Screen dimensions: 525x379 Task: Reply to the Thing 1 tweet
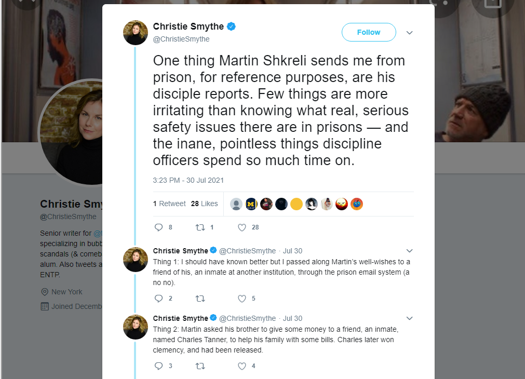click(158, 299)
